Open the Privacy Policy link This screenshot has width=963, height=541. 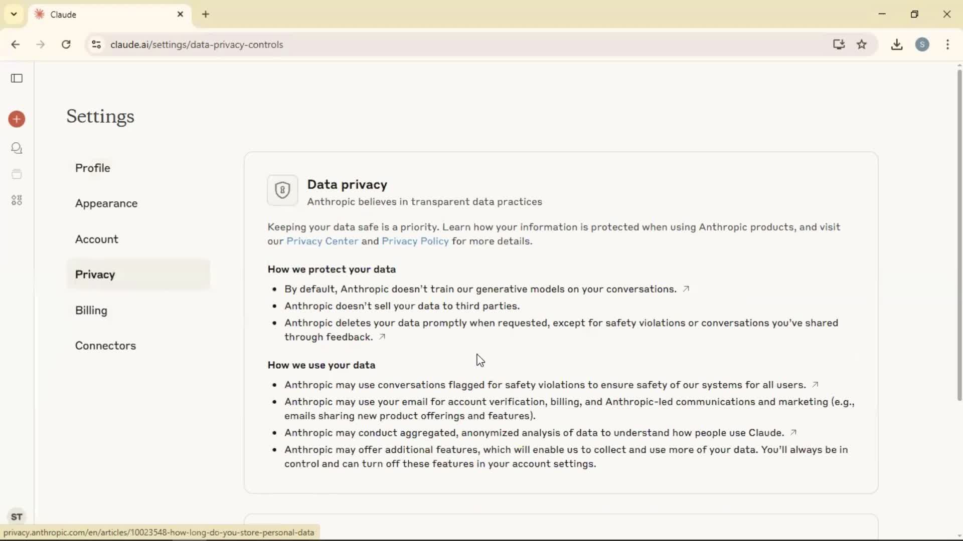pyautogui.click(x=415, y=241)
